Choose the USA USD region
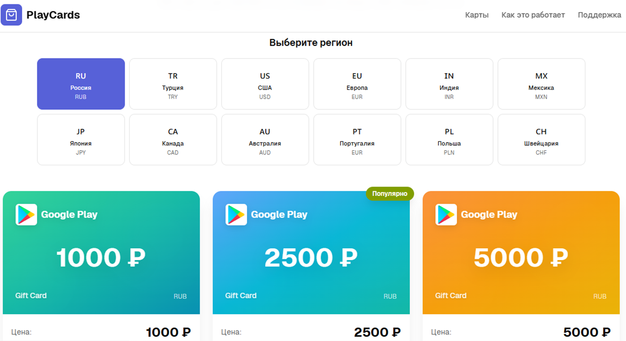The height and width of the screenshot is (341, 626). 265,84
